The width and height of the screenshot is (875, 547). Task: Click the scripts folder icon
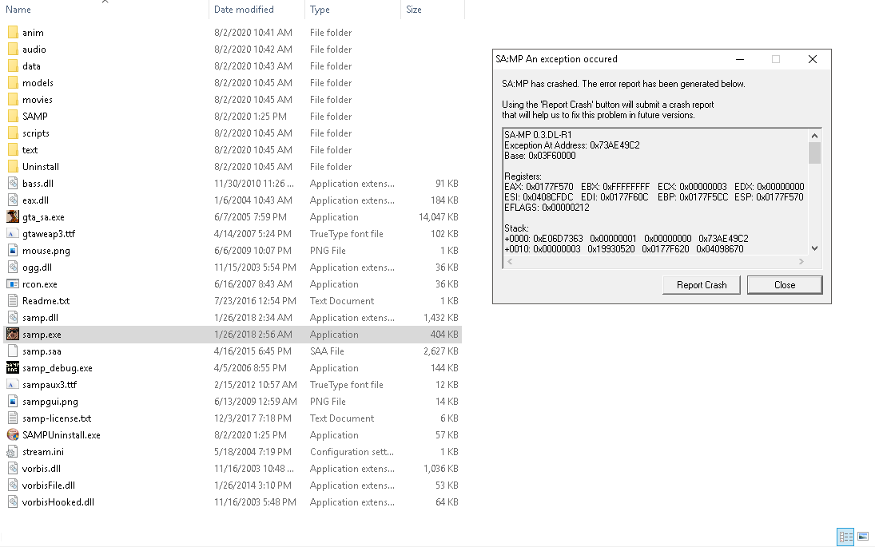point(13,133)
